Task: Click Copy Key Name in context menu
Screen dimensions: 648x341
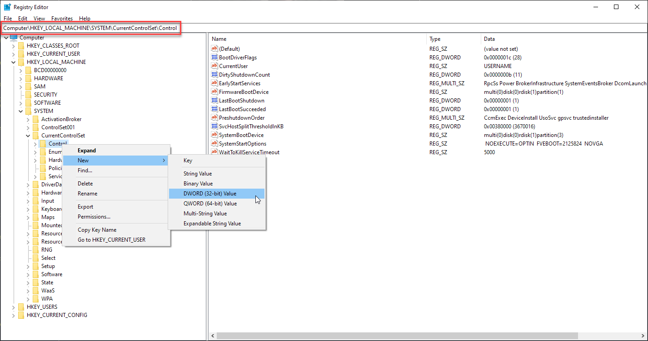Action: click(x=116, y=230)
